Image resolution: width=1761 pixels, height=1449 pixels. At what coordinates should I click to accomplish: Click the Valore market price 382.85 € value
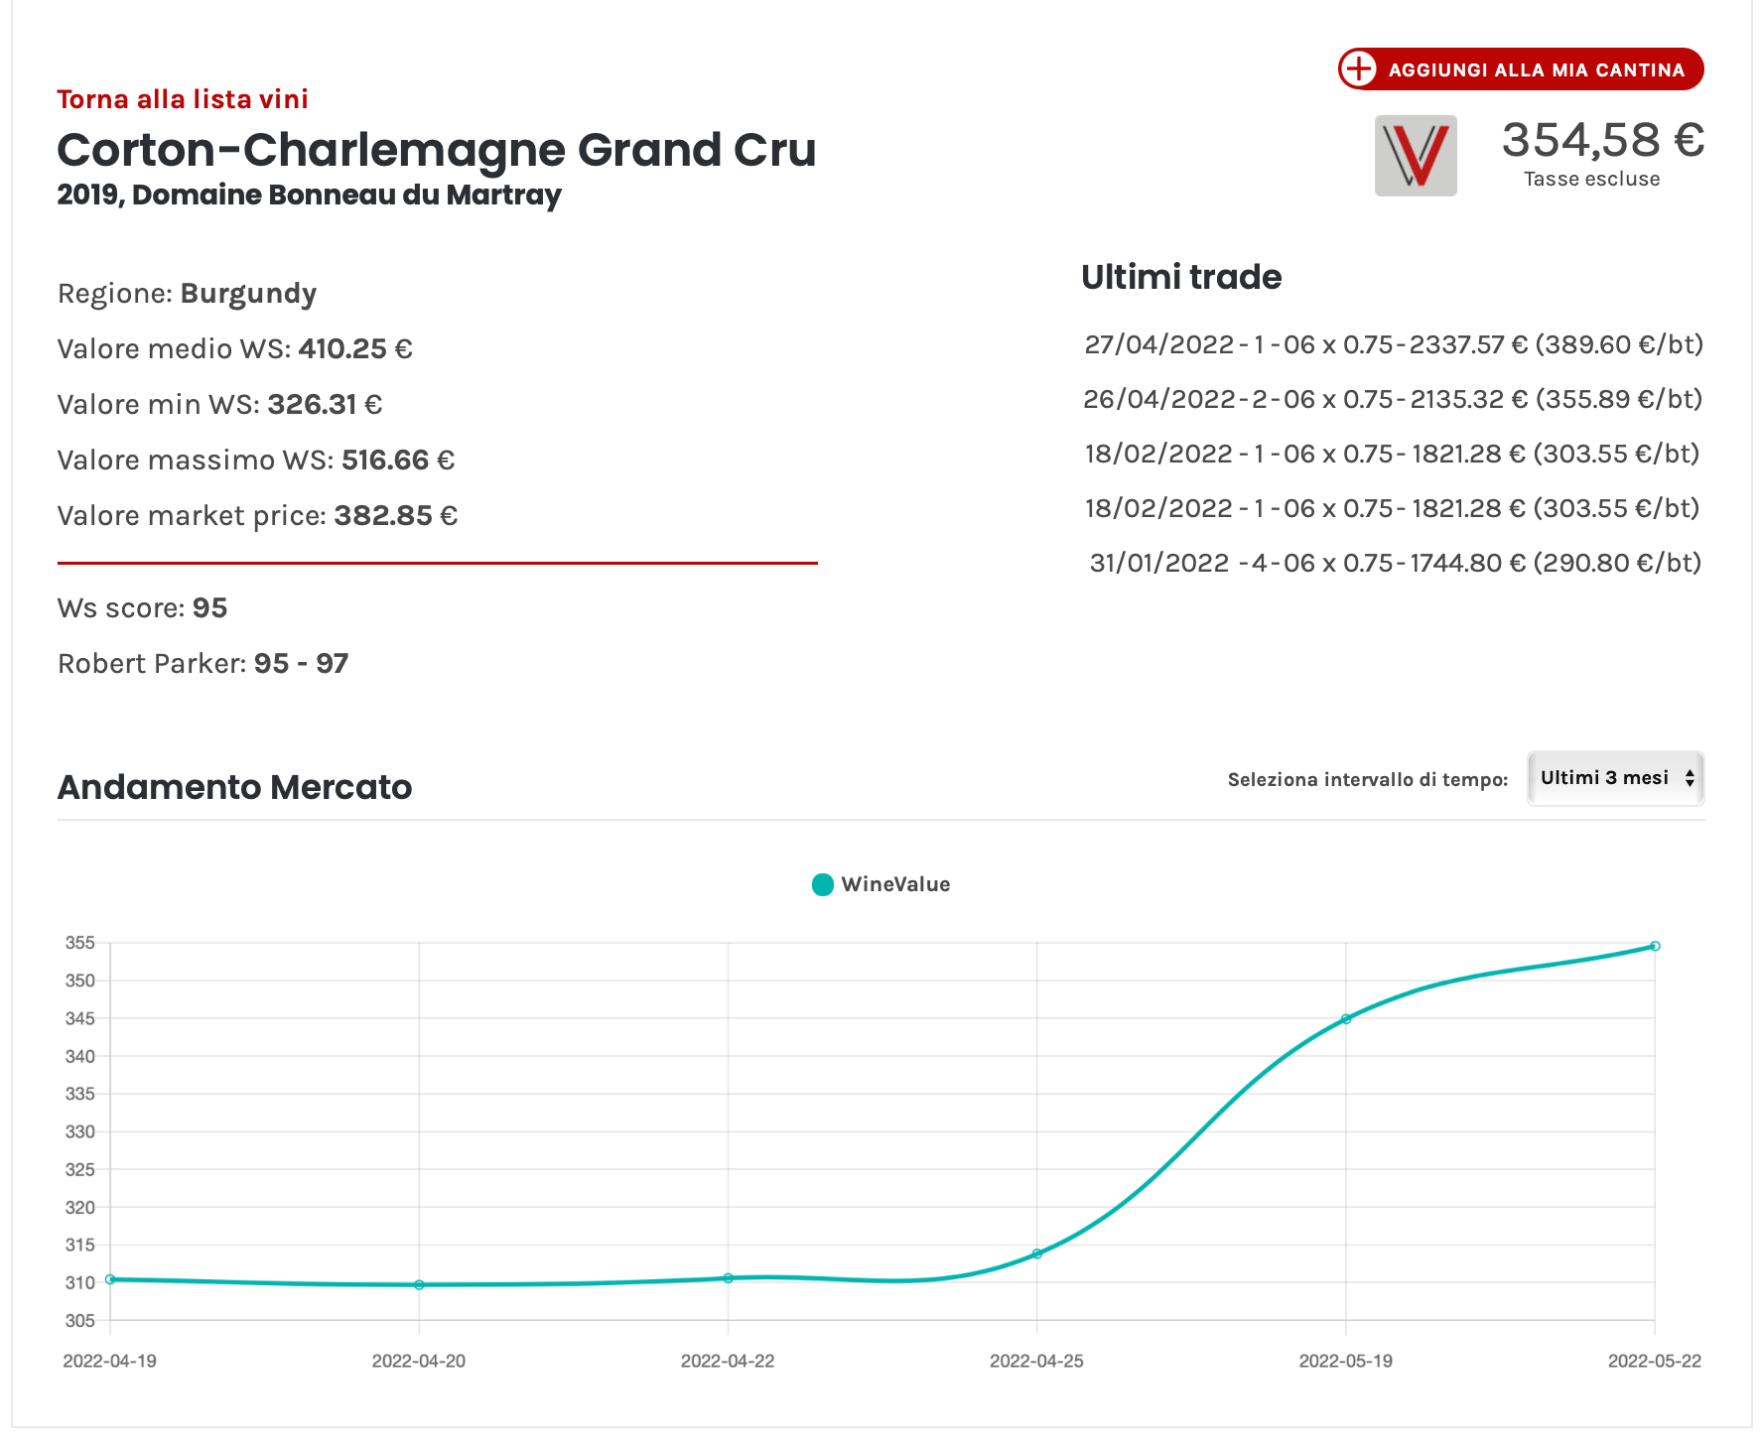click(x=396, y=516)
